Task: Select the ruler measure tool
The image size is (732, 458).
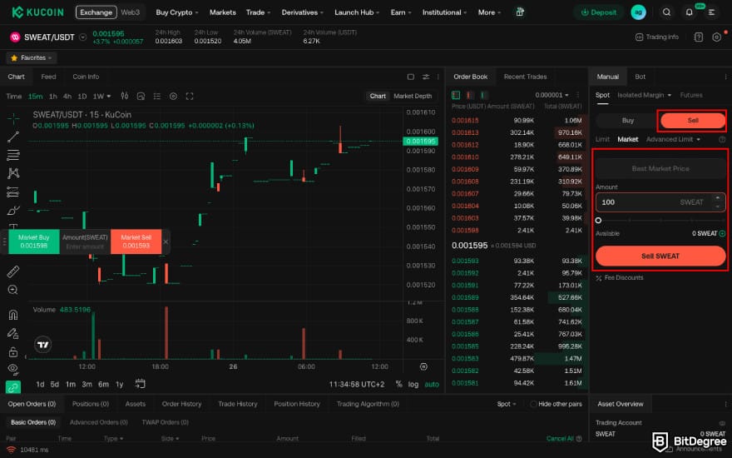Action: click(x=13, y=271)
